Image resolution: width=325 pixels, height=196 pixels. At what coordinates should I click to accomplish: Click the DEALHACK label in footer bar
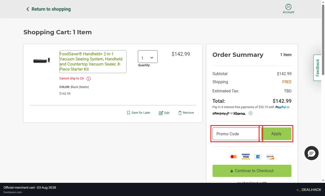click(309, 190)
